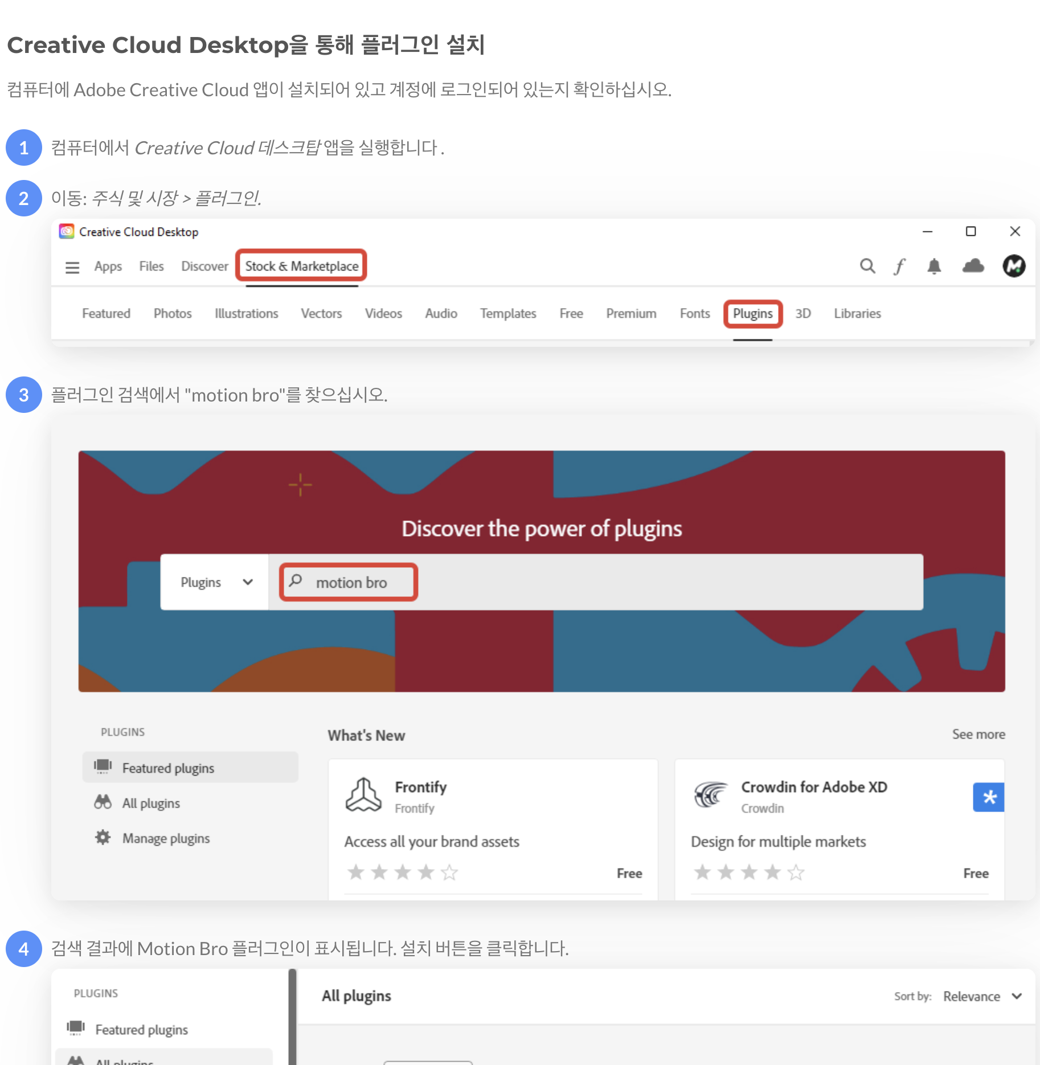Click the Frontify plugin logo icon
Screen dimensions: 1040x1065
(363, 795)
